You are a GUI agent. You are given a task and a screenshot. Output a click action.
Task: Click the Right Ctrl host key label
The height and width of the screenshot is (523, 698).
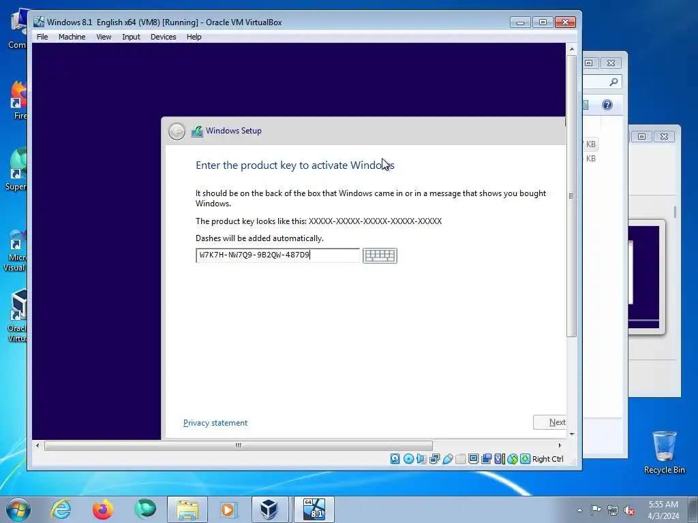(x=547, y=459)
